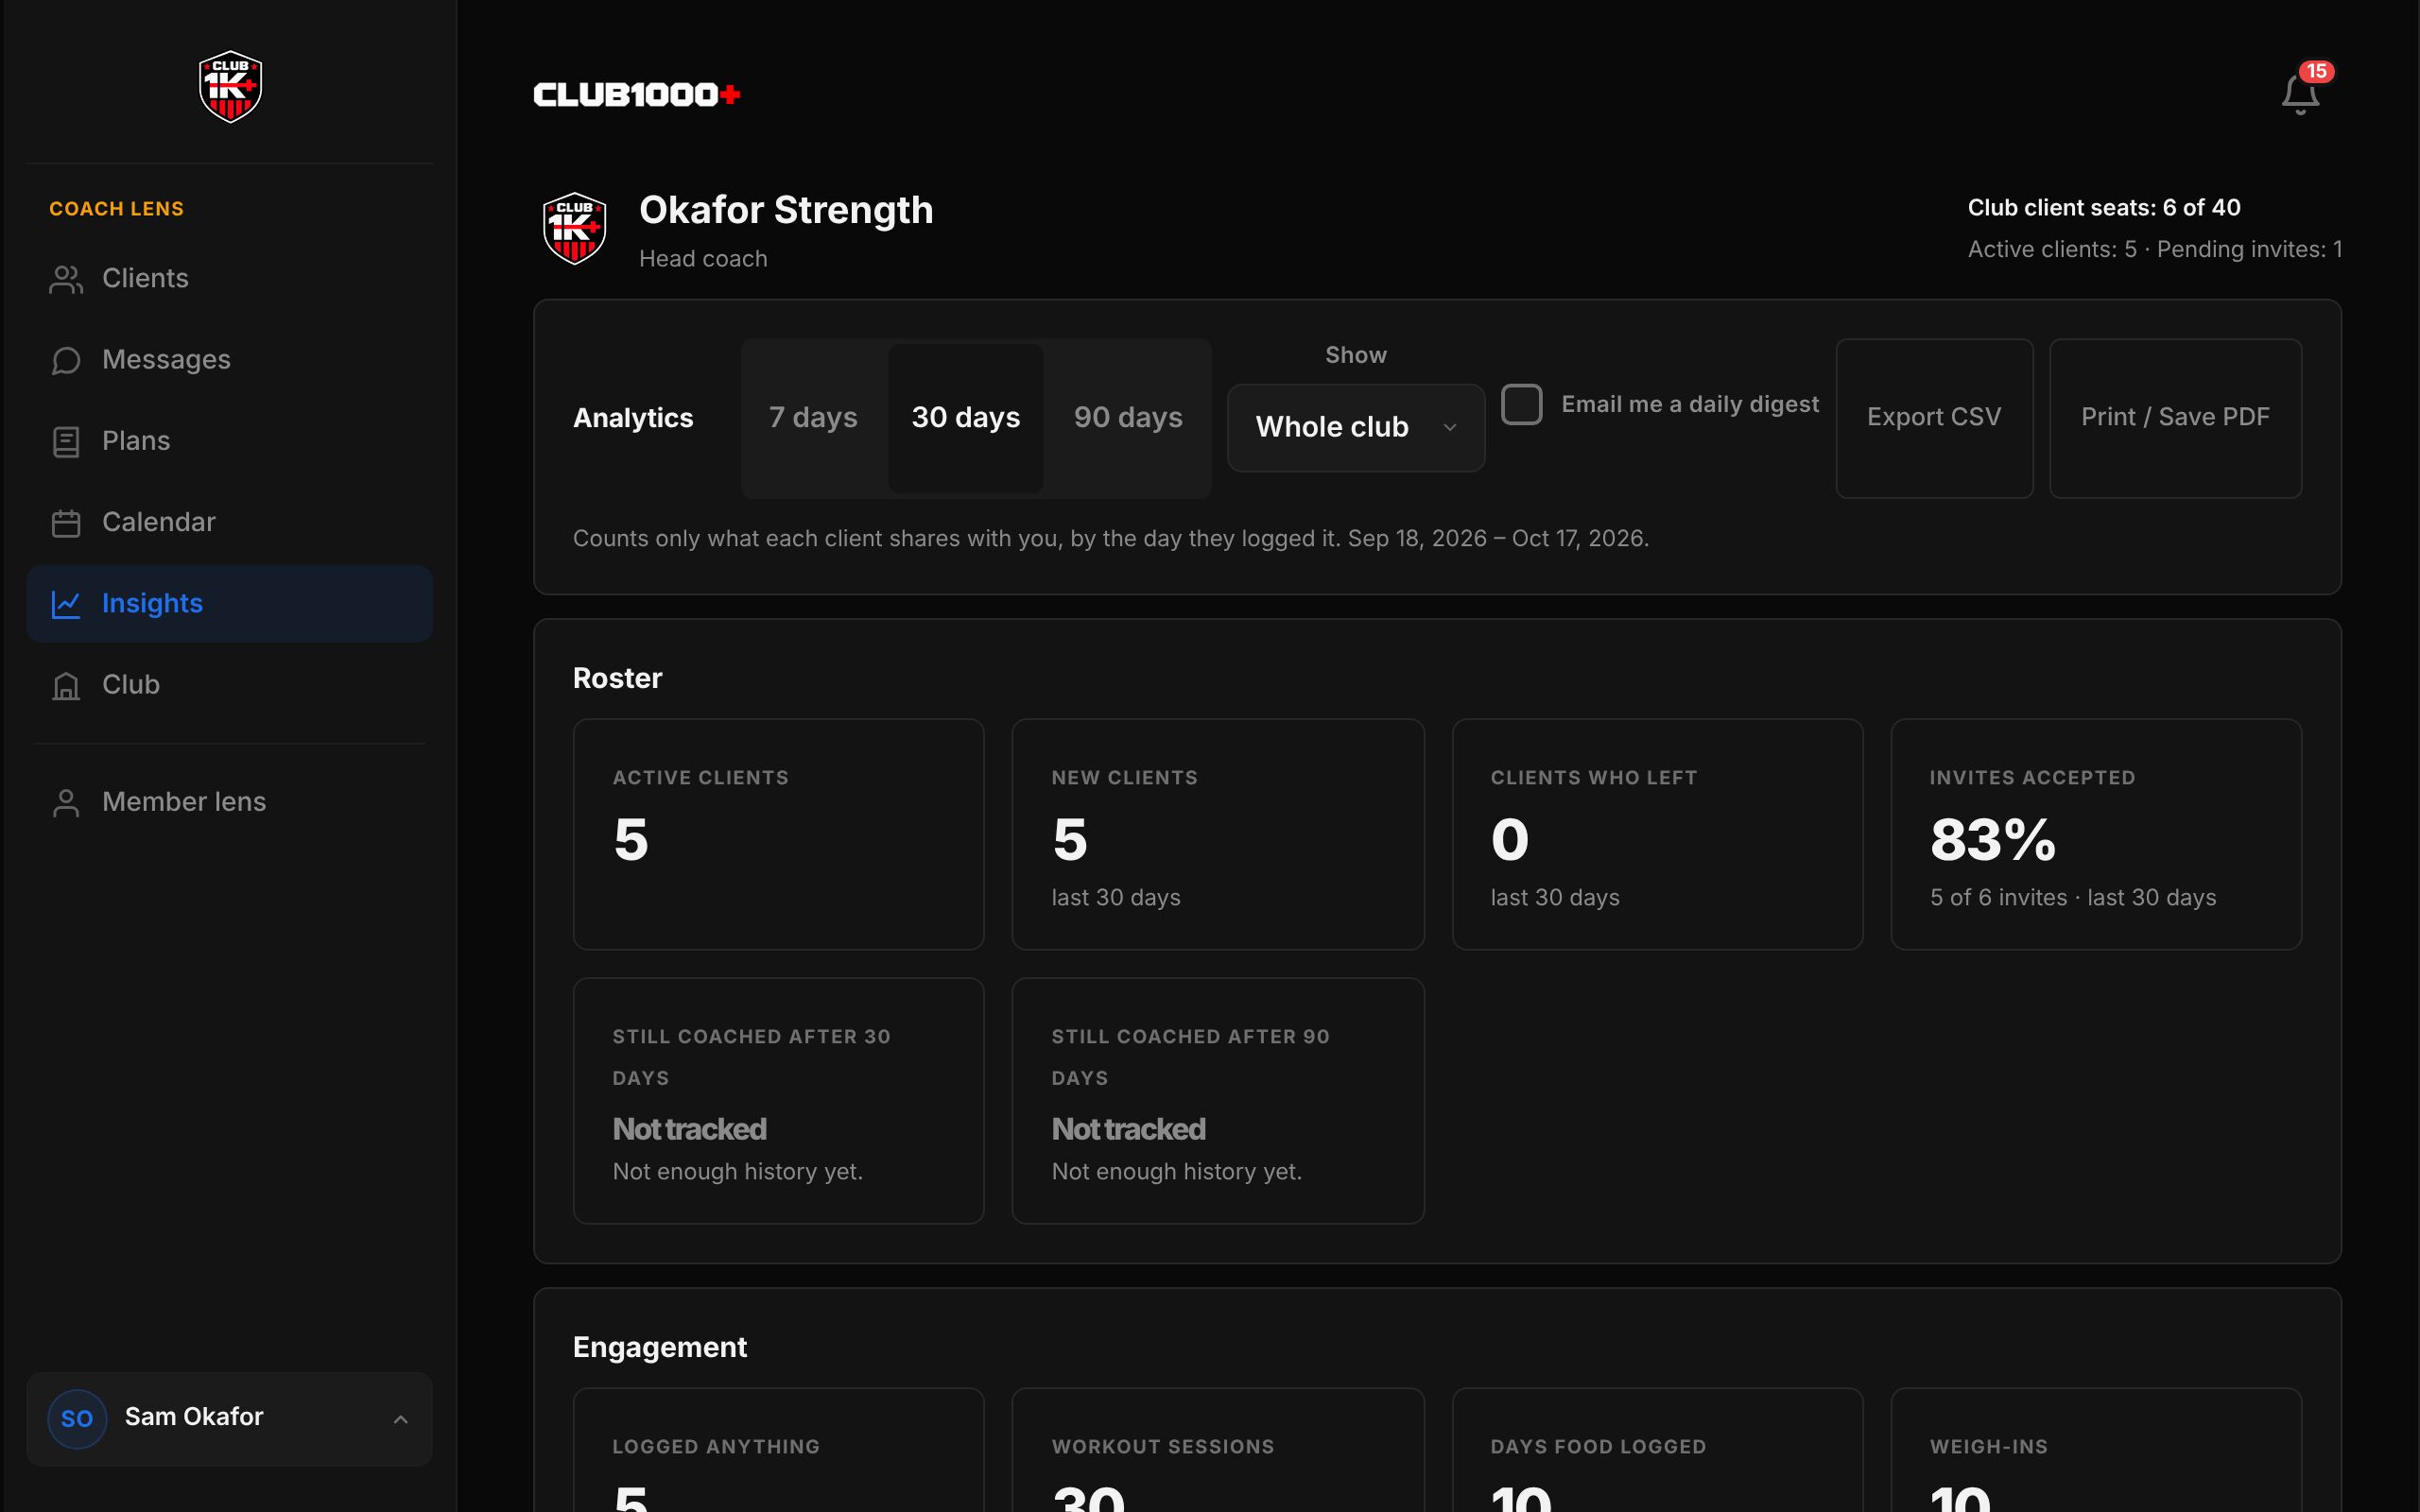Click the Show label above dropdown
This screenshot has width=2420, height=1512.
1356,356
